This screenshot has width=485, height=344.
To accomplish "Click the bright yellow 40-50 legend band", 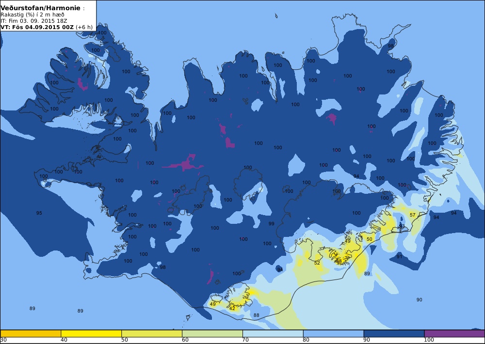I will click(91, 333).
